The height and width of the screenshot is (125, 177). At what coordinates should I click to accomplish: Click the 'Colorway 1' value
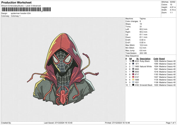[16, 16]
